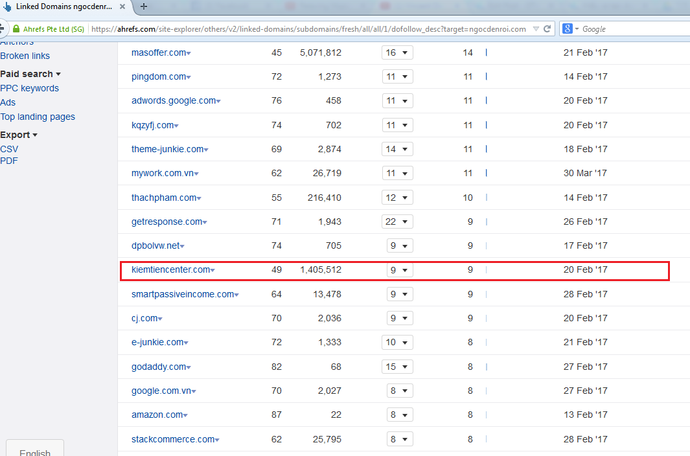This screenshot has width=690, height=456.
Task: Click the ahrefs.com address bar URL
Action: click(x=308, y=29)
